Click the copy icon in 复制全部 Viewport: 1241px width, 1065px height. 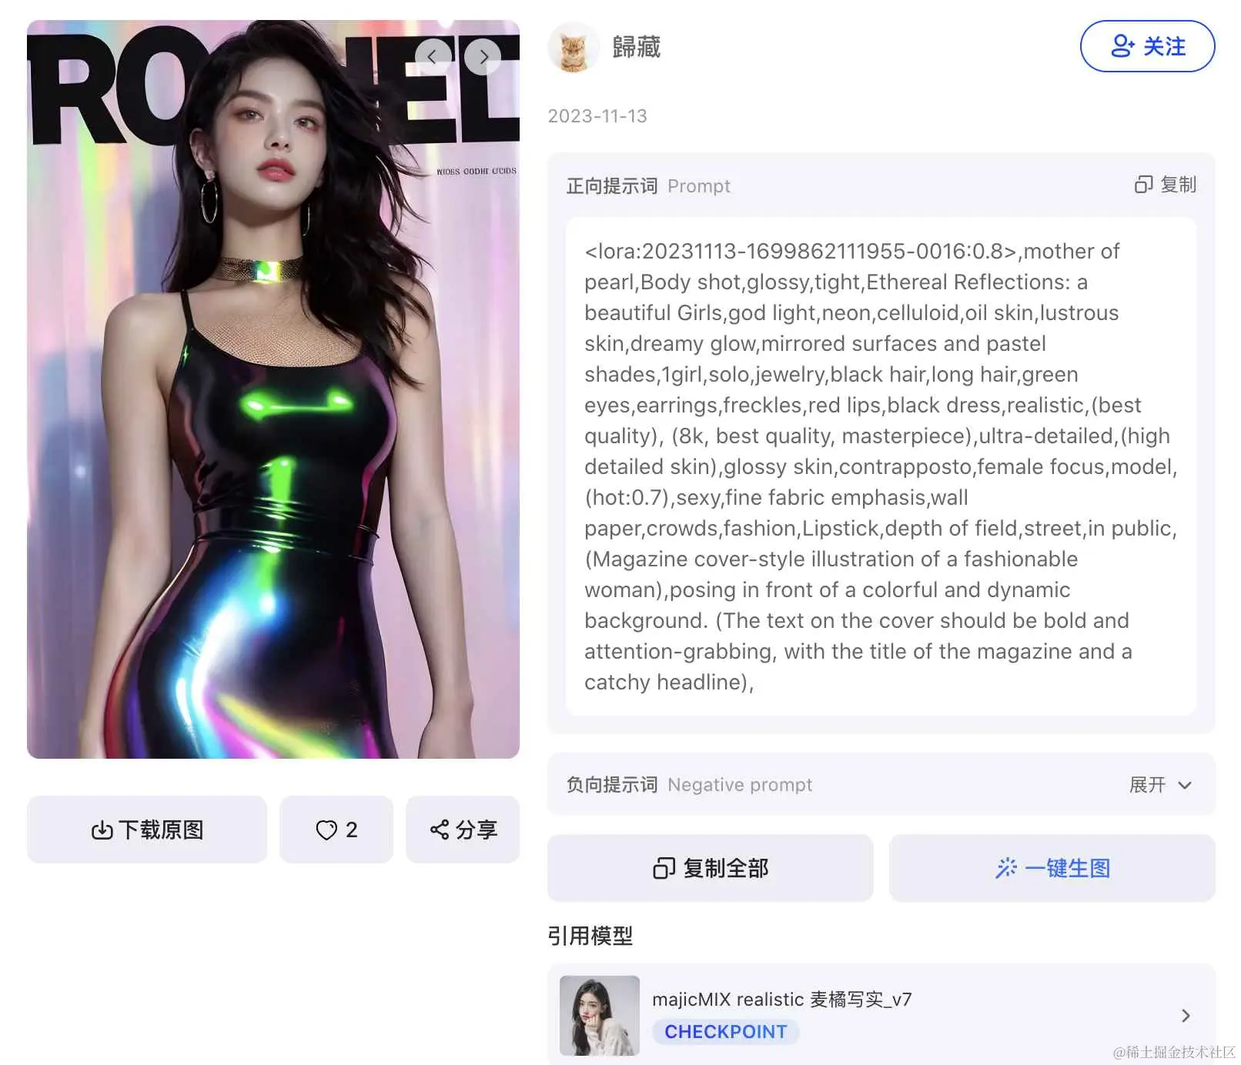[x=664, y=868]
